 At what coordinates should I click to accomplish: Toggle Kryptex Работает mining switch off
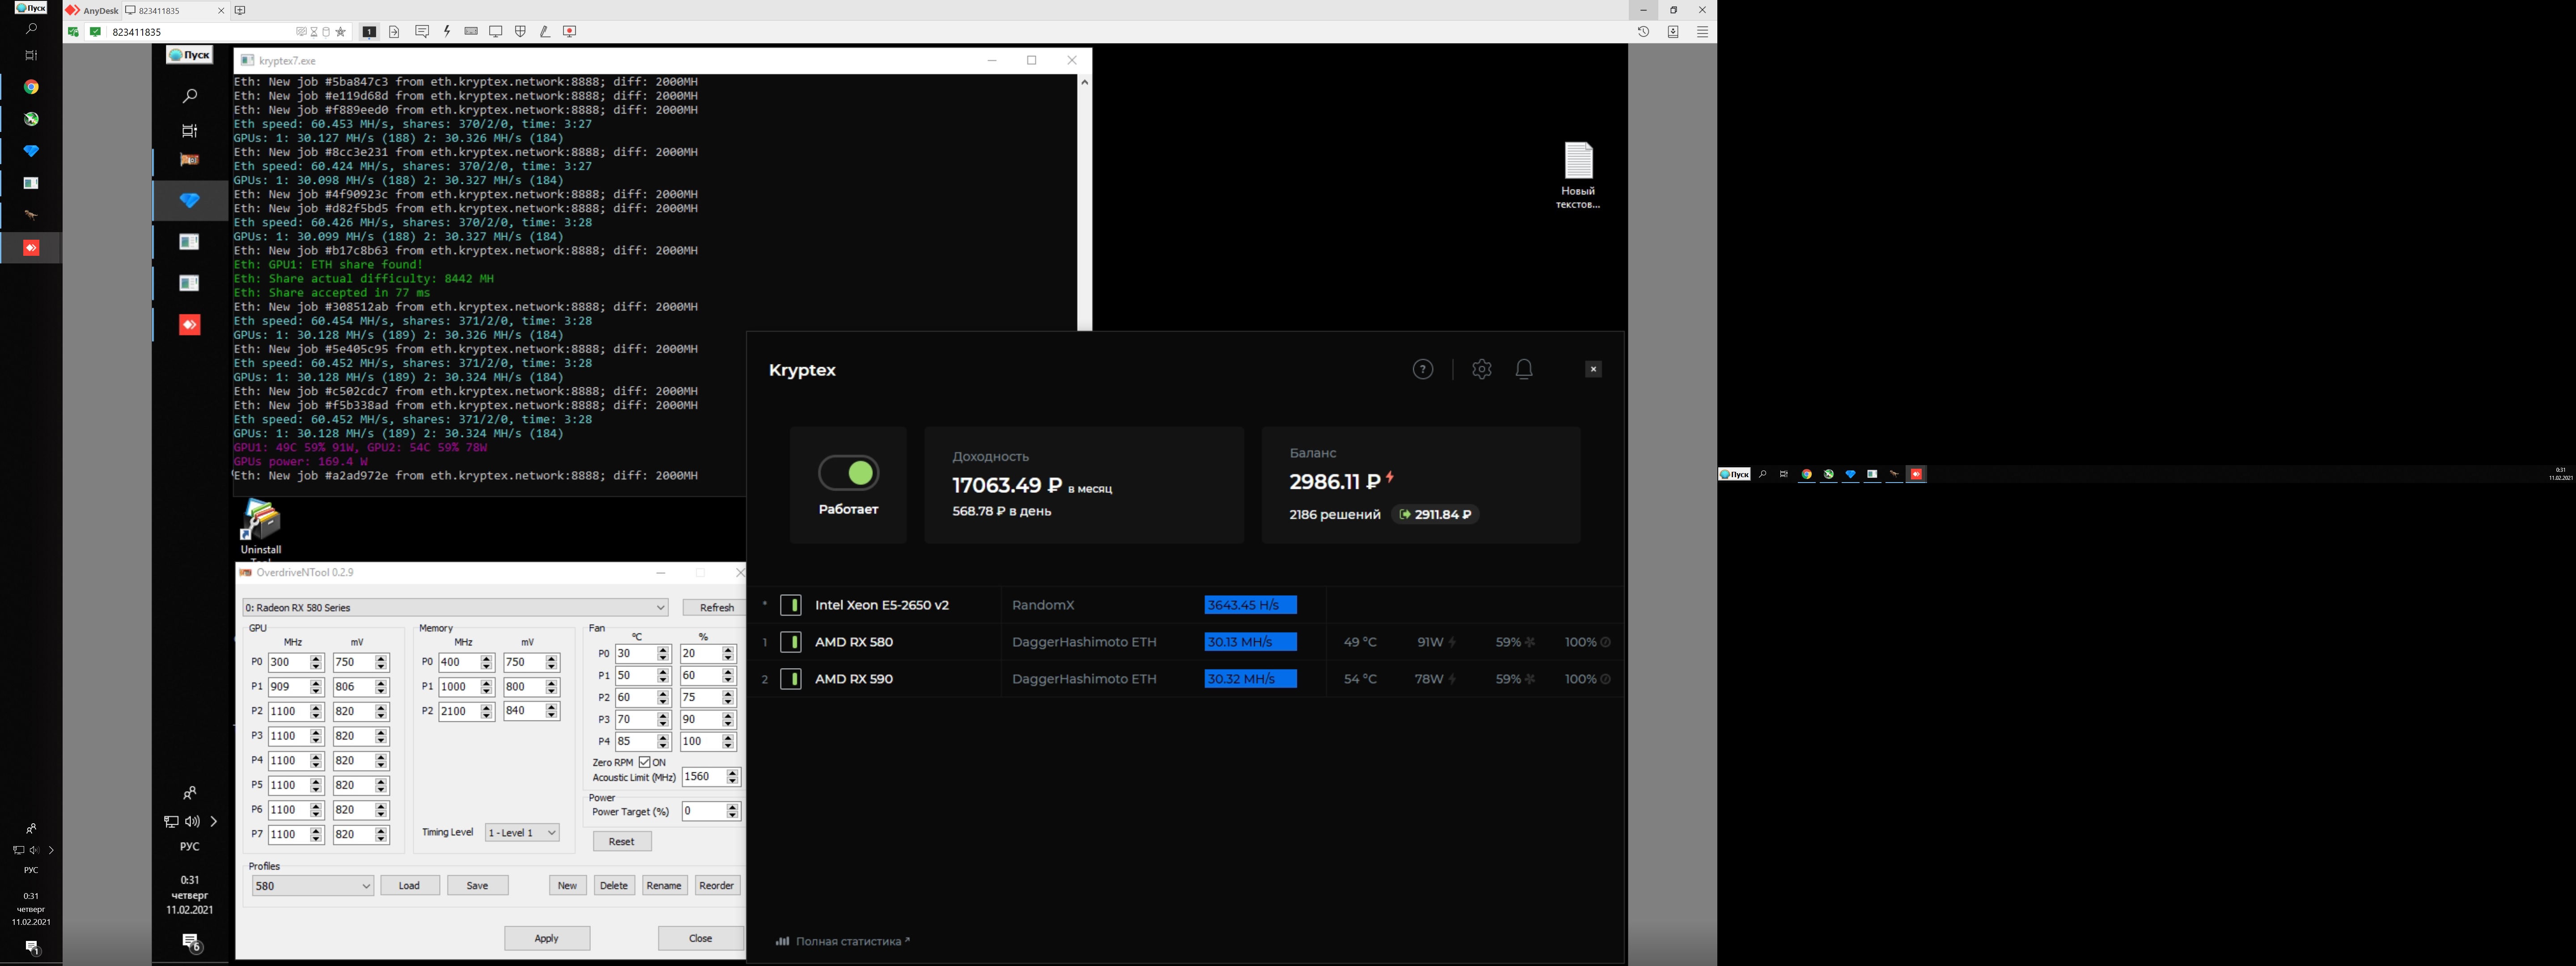tap(848, 473)
